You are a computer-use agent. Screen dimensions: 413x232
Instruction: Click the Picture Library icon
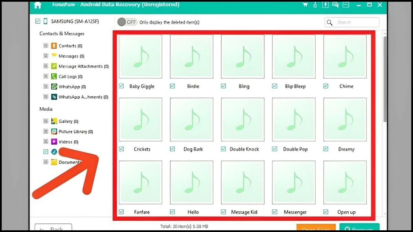[53, 131]
